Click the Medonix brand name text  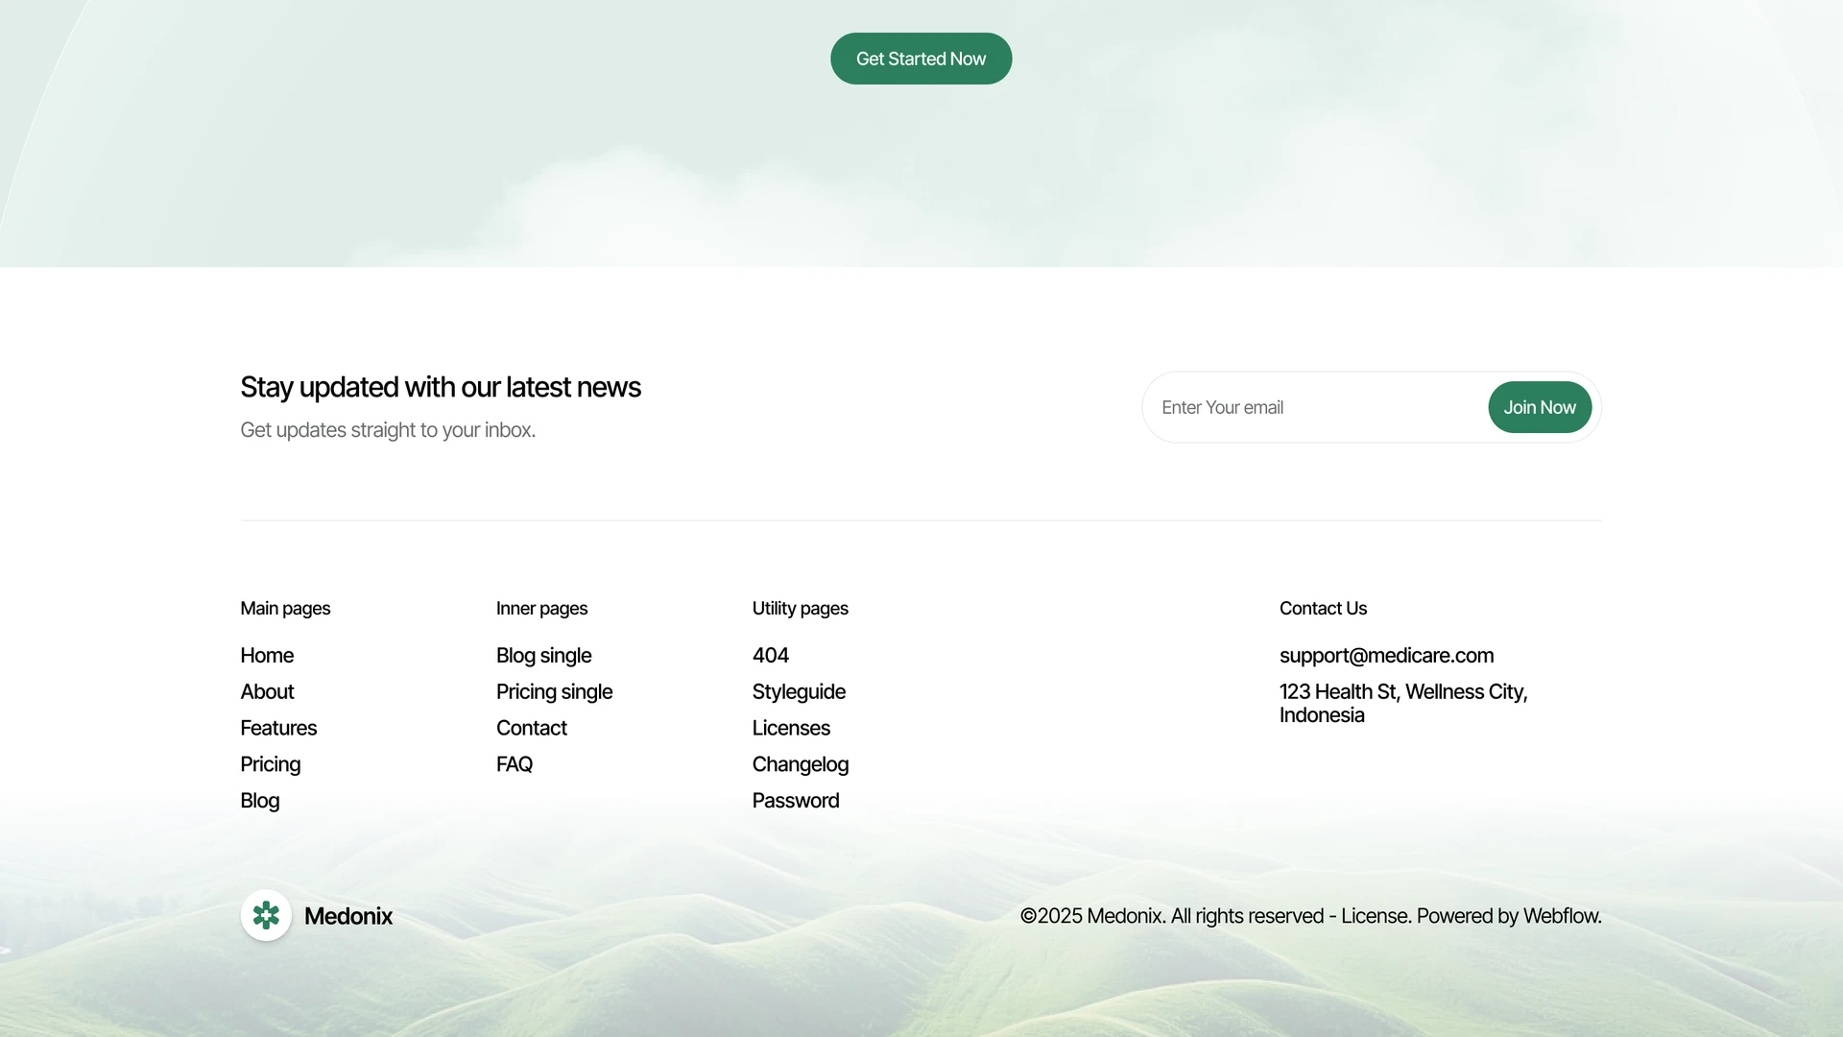pyautogui.click(x=347, y=916)
